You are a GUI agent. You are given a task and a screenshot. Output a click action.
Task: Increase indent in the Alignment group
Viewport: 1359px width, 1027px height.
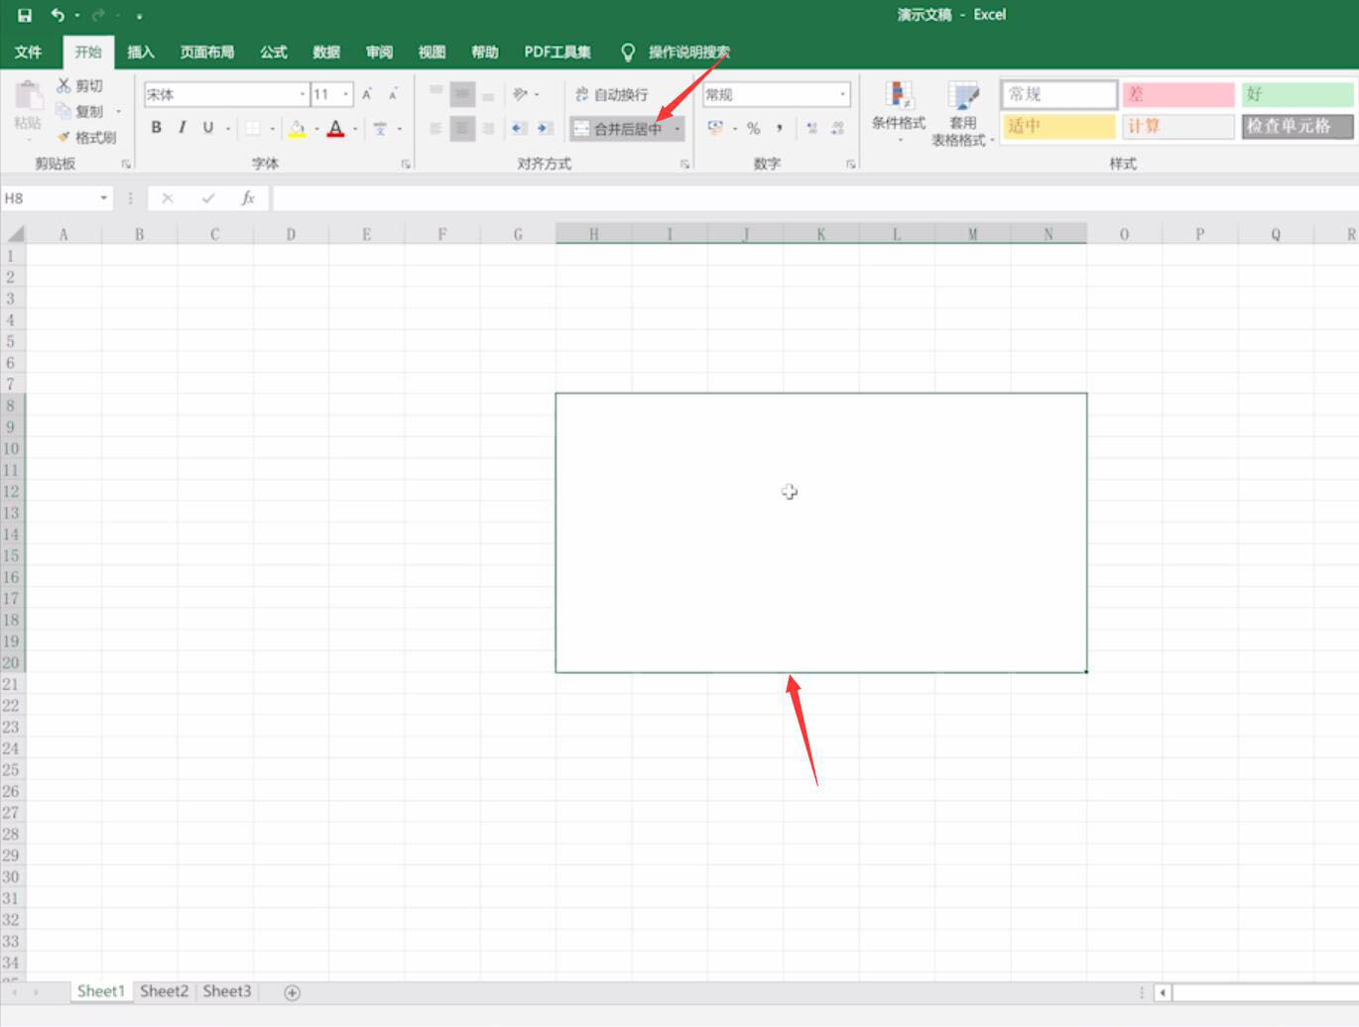[545, 128]
